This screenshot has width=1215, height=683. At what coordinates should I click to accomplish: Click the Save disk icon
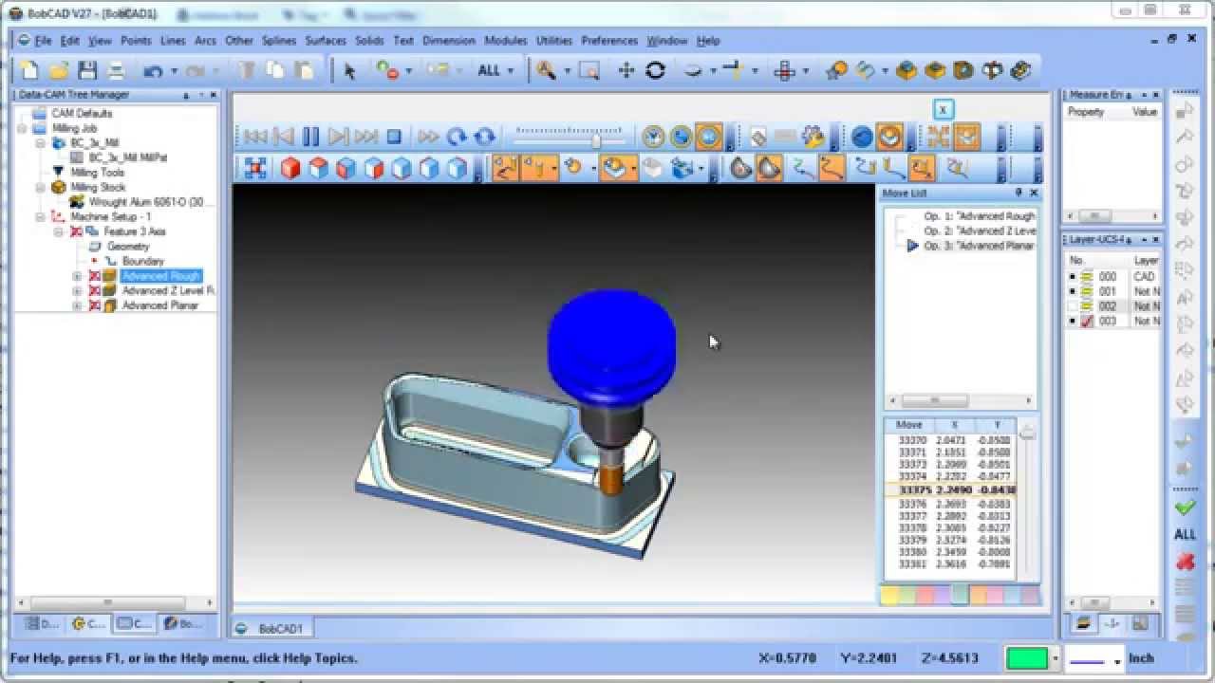87,70
